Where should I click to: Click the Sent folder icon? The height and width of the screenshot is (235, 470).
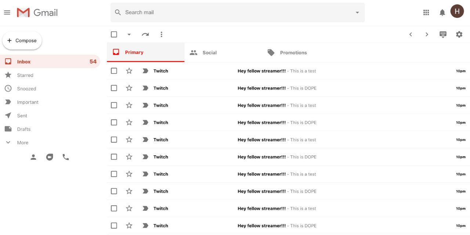8,115
